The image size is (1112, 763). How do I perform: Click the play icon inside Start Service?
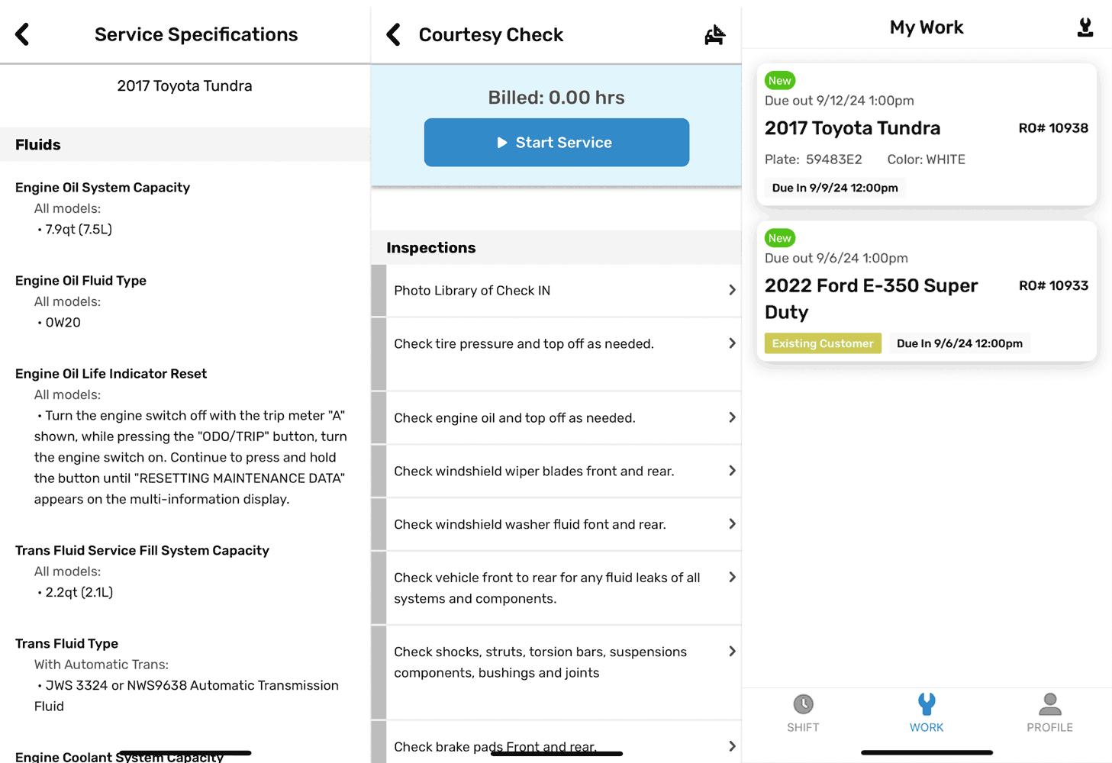tap(501, 143)
